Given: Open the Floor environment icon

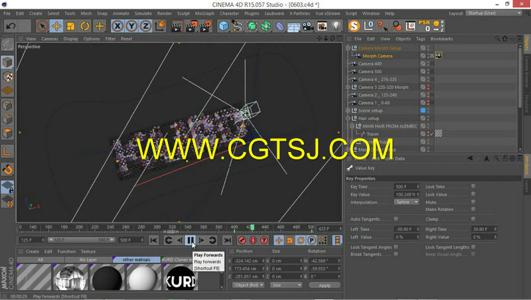Looking at the screenshot, I should (293, 27).
